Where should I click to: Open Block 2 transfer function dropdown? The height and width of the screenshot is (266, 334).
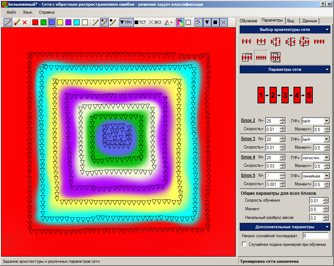click(326, 121)
